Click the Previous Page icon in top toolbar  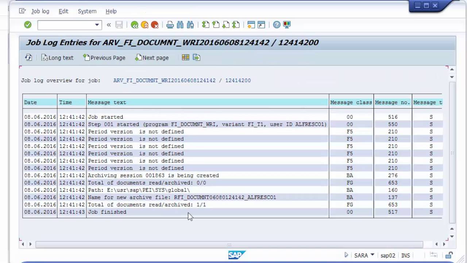(216, 25)
